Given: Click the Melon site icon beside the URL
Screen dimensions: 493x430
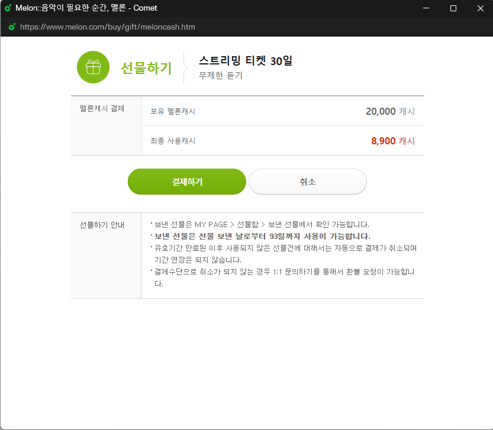Looking at the screenshot, I should [12, 27].
